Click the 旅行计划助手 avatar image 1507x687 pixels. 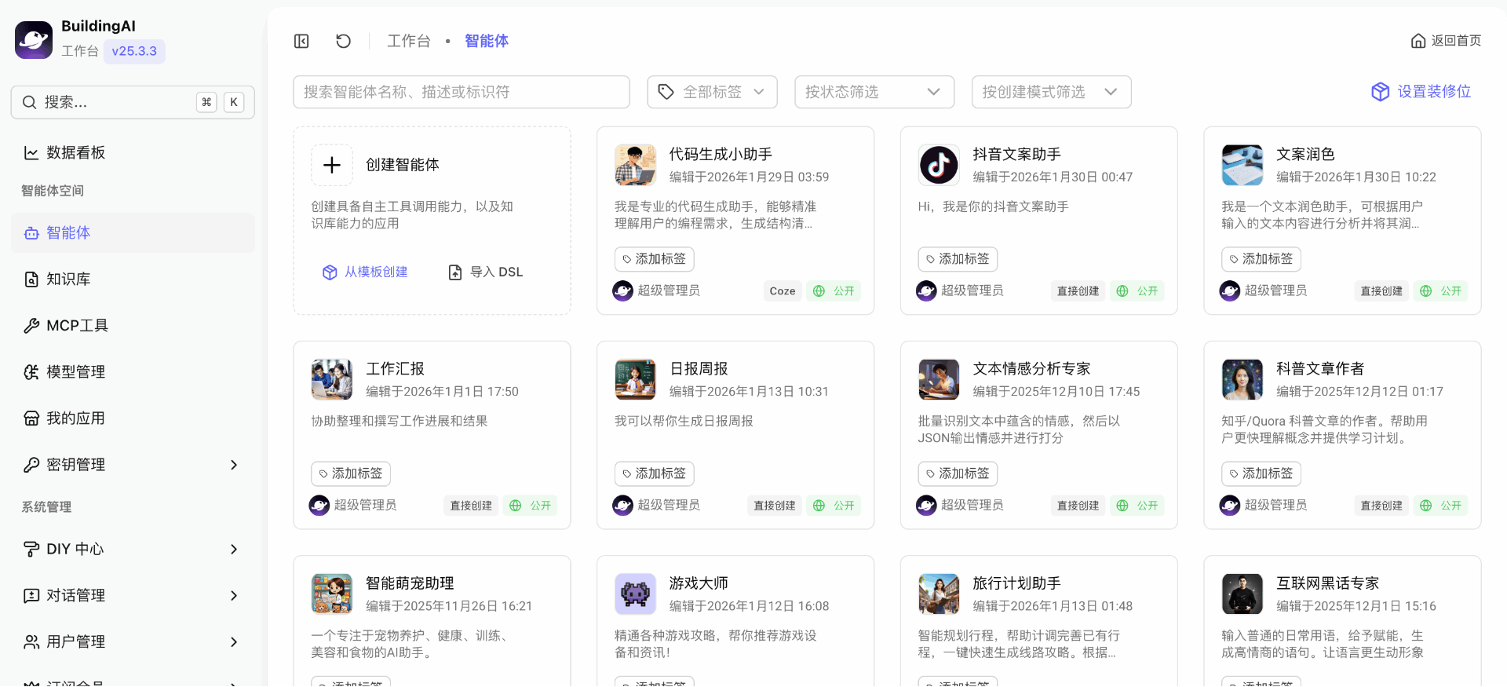click(939, 594)
